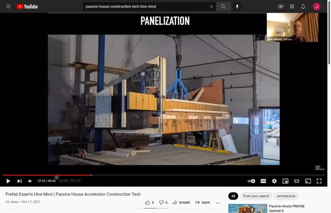Switch to theater mode

coord(297,181)
